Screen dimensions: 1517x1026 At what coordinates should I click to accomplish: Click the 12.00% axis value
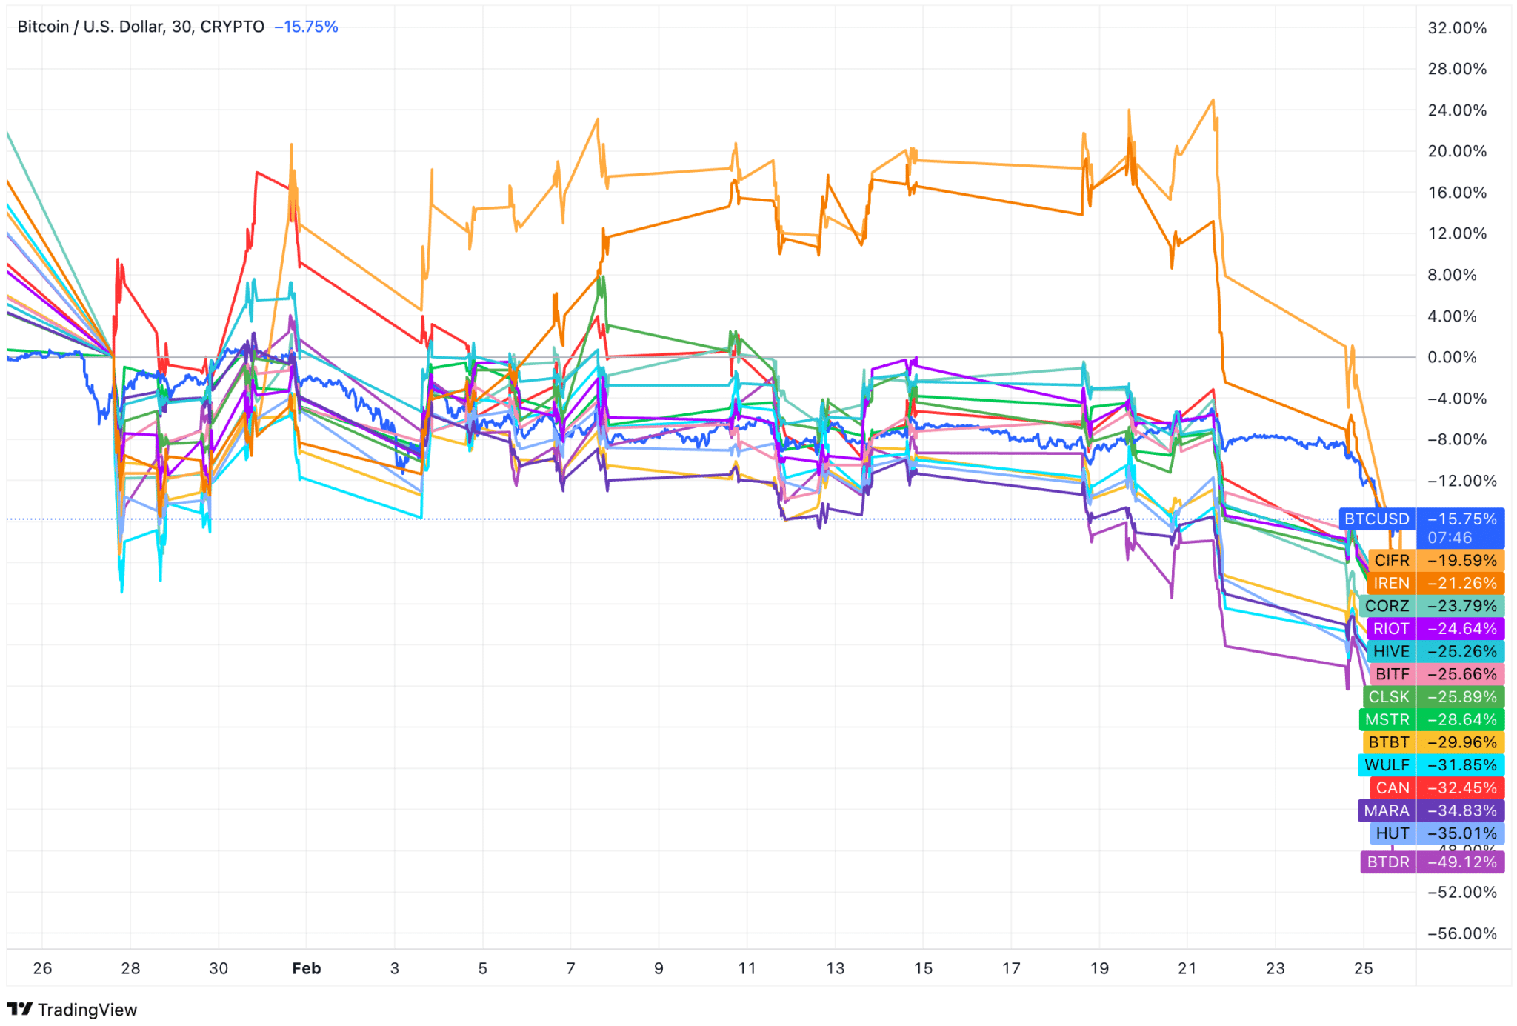tap(1457, 233)
